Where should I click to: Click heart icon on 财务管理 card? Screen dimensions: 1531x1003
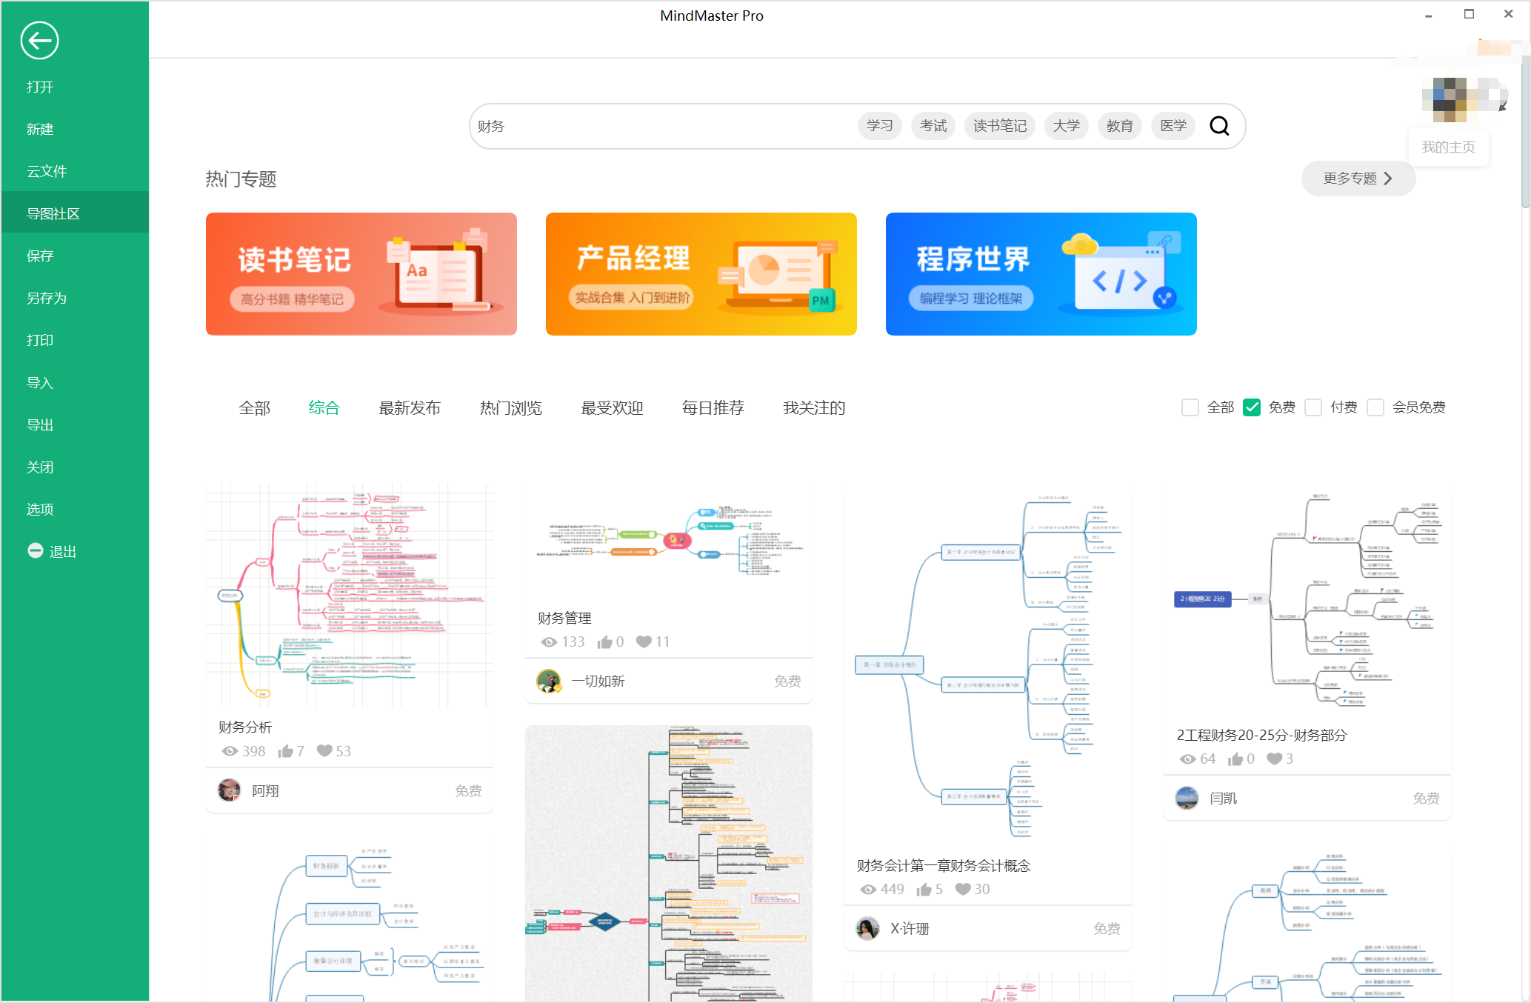644,642
